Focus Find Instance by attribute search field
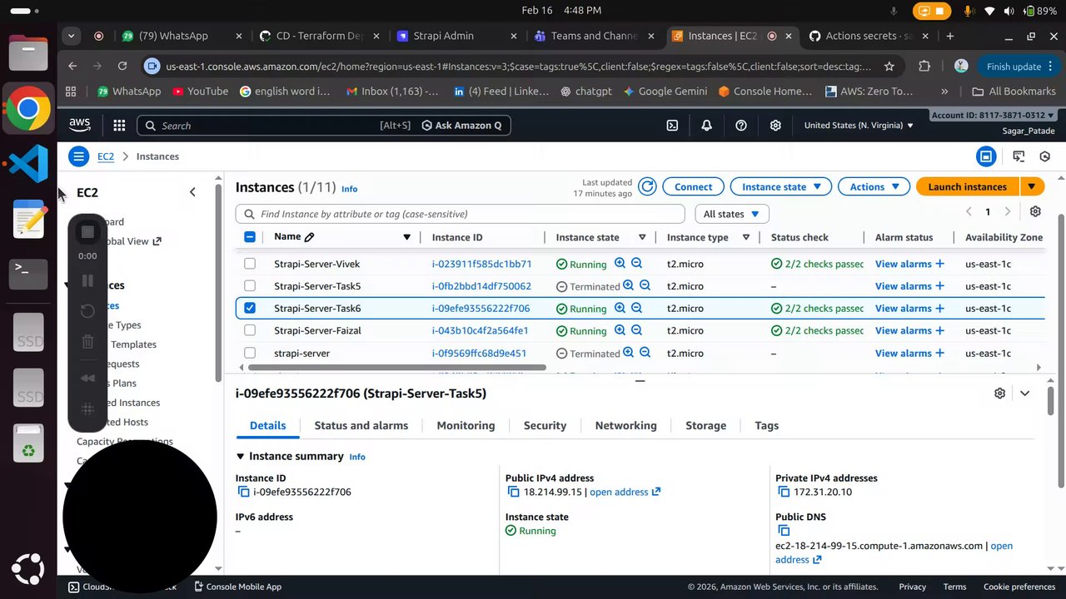Viewport: 1066px width, 599px height. pyautogui.click(x=460, y=214)
